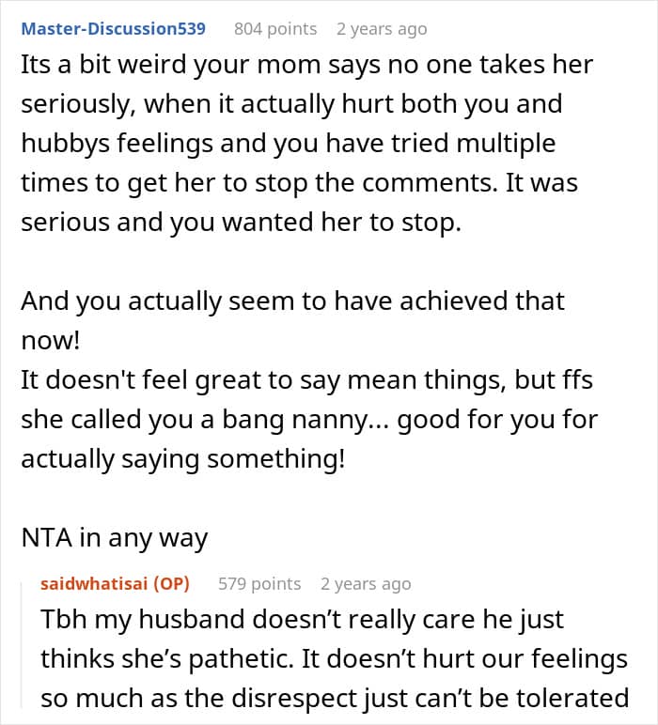Click the line starting 'Its a bit weird'
This screenshot has width=658, height=725.
point(307,64)
